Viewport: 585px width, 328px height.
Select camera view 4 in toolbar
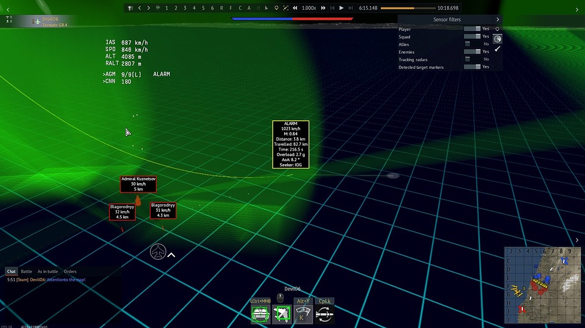coord(194,8)
